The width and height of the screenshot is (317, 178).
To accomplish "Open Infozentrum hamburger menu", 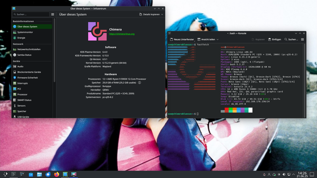I will pos(53,14).
